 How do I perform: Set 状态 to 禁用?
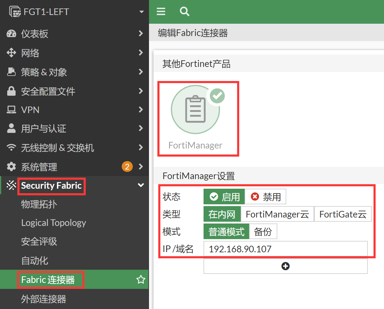tap(266, 197)
